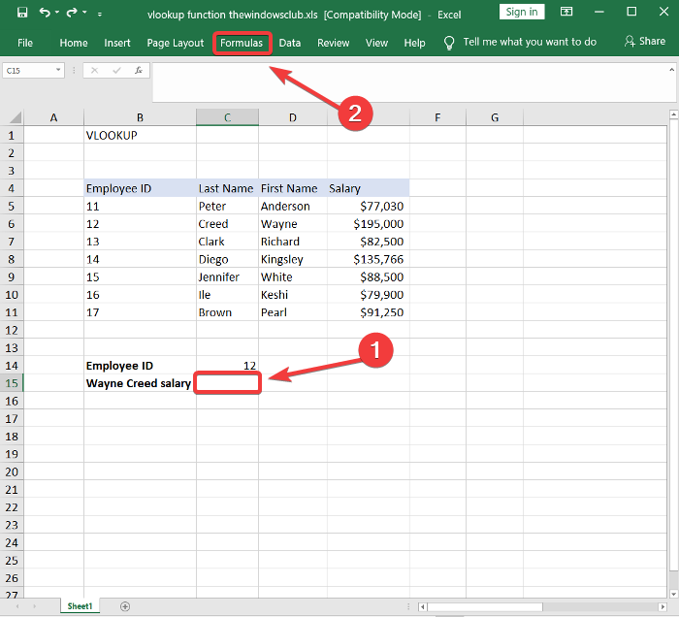This screenshot has width=679, height=617.
Task: Click the Tell Me lightbulb icon
Action: point(449,43)
